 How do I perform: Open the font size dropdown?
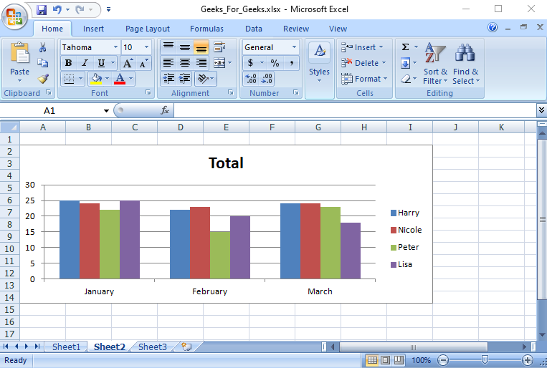(146, 47)
